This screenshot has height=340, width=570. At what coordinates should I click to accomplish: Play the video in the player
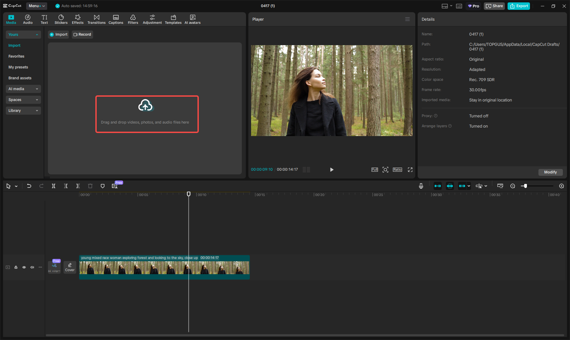pos(331,170)
